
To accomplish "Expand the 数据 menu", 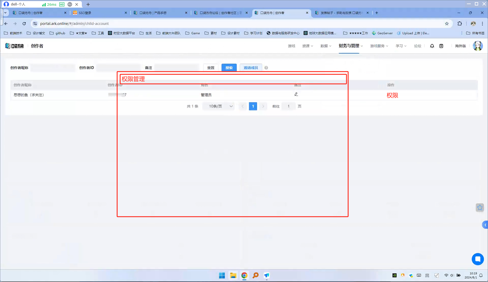I will pyautogui.click(x=326, y=46).
